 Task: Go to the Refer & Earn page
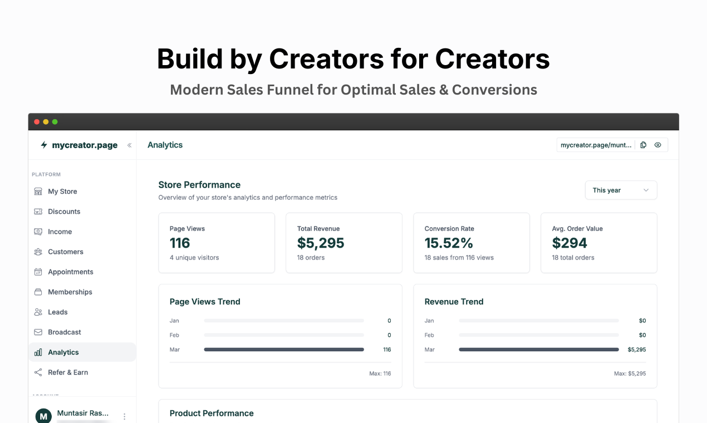[x=68, y=372]
